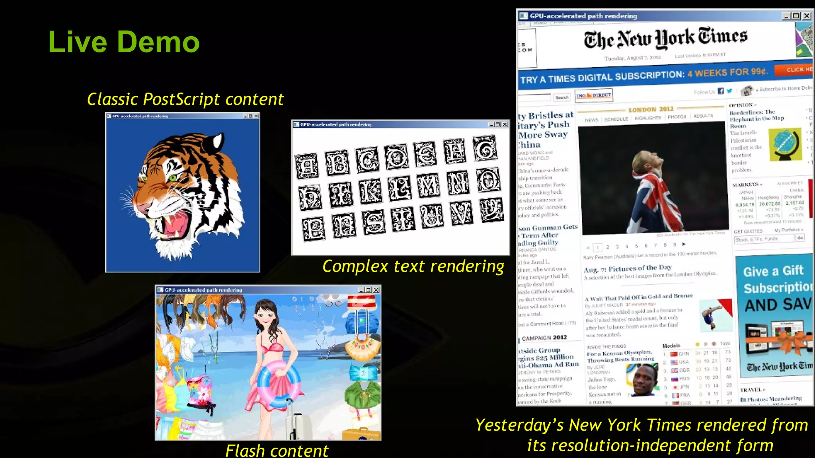This screenshot has width=815, height=458.
Task: Open 'A Wait That Paid Off in Gold and Bronze'
Action: click(x=639, y=297)
